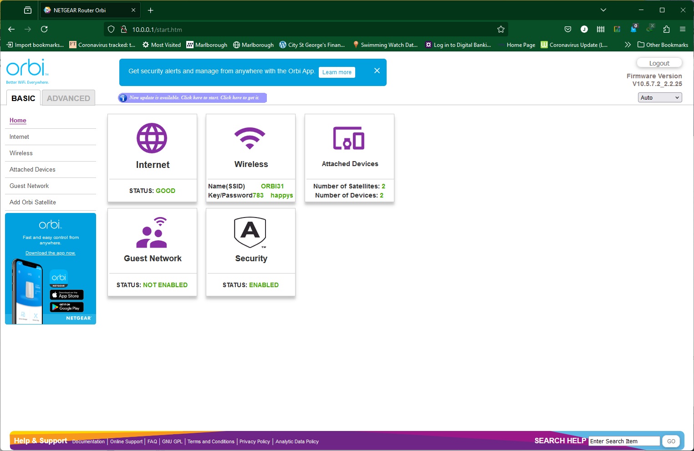The image size is (694, 451).
Task: Click the tracking protection shield icon
Action: [111, 29]
